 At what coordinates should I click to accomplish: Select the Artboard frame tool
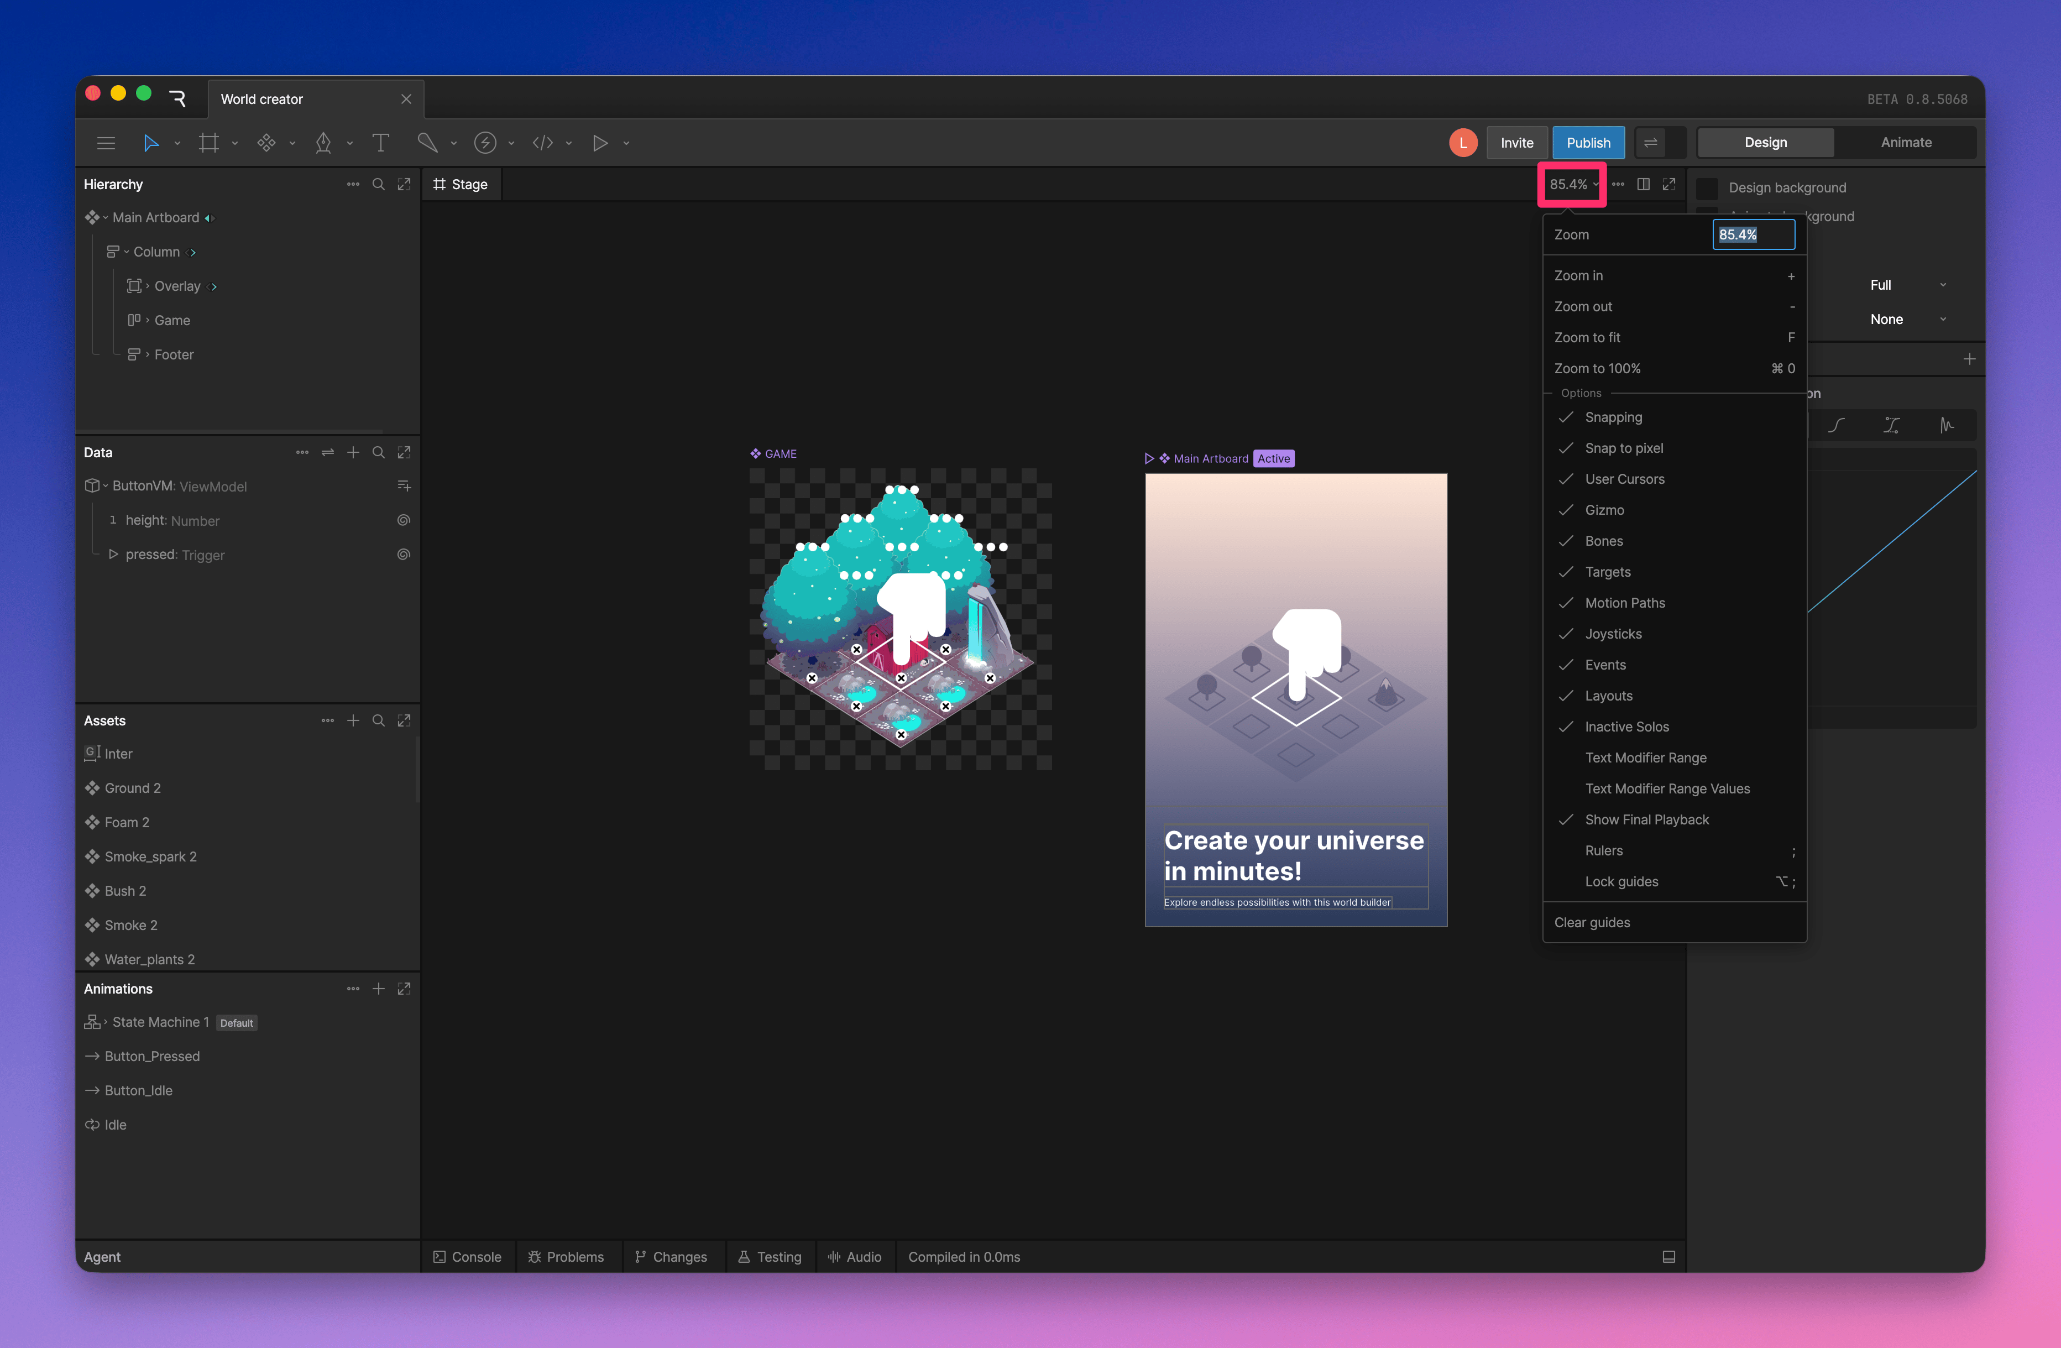click(208, 143)
